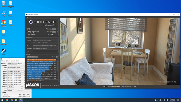Click the Info input field in Your System
The image size is (181, 102).
[x=45, y=51]
